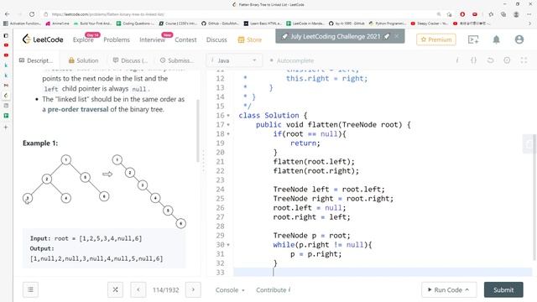The image size is (537, 302).
Task: Open the browser collections icon
Action: [503, 14]
